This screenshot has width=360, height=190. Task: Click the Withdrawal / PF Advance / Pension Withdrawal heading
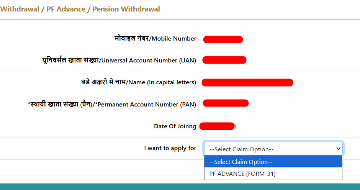(80, 9)
